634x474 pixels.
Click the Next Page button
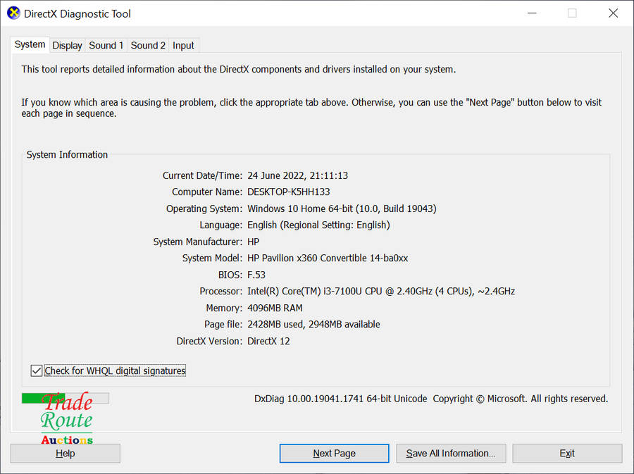334,453
